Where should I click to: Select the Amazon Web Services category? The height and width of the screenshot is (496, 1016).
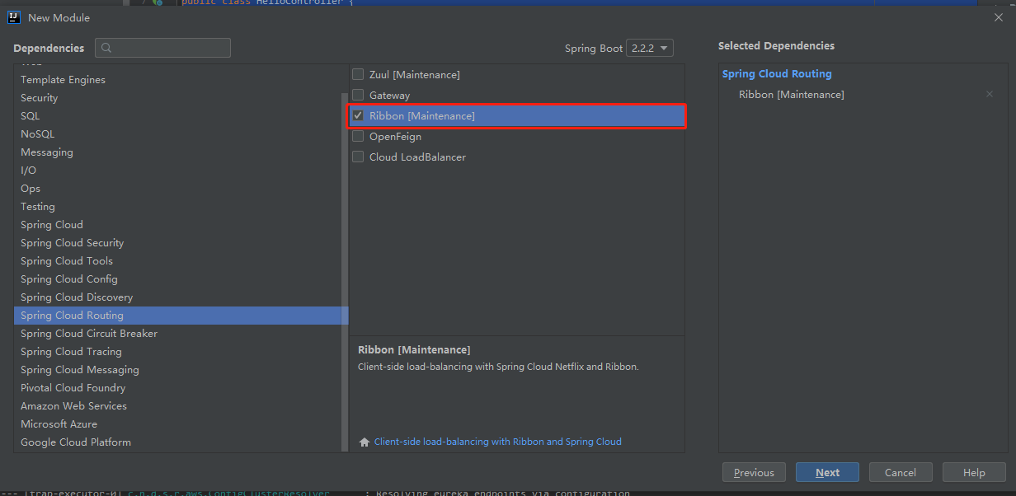177,406
